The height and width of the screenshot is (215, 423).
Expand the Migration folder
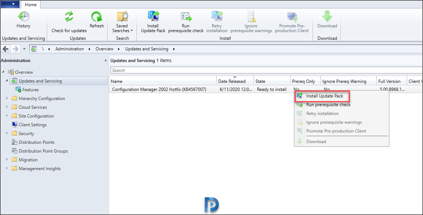(x=7, y=160)
